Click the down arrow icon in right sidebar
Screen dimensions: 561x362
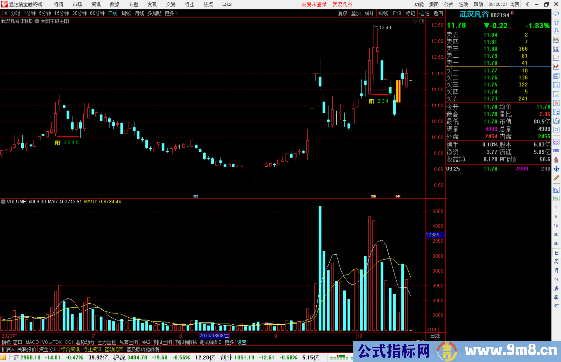(556, 31)
